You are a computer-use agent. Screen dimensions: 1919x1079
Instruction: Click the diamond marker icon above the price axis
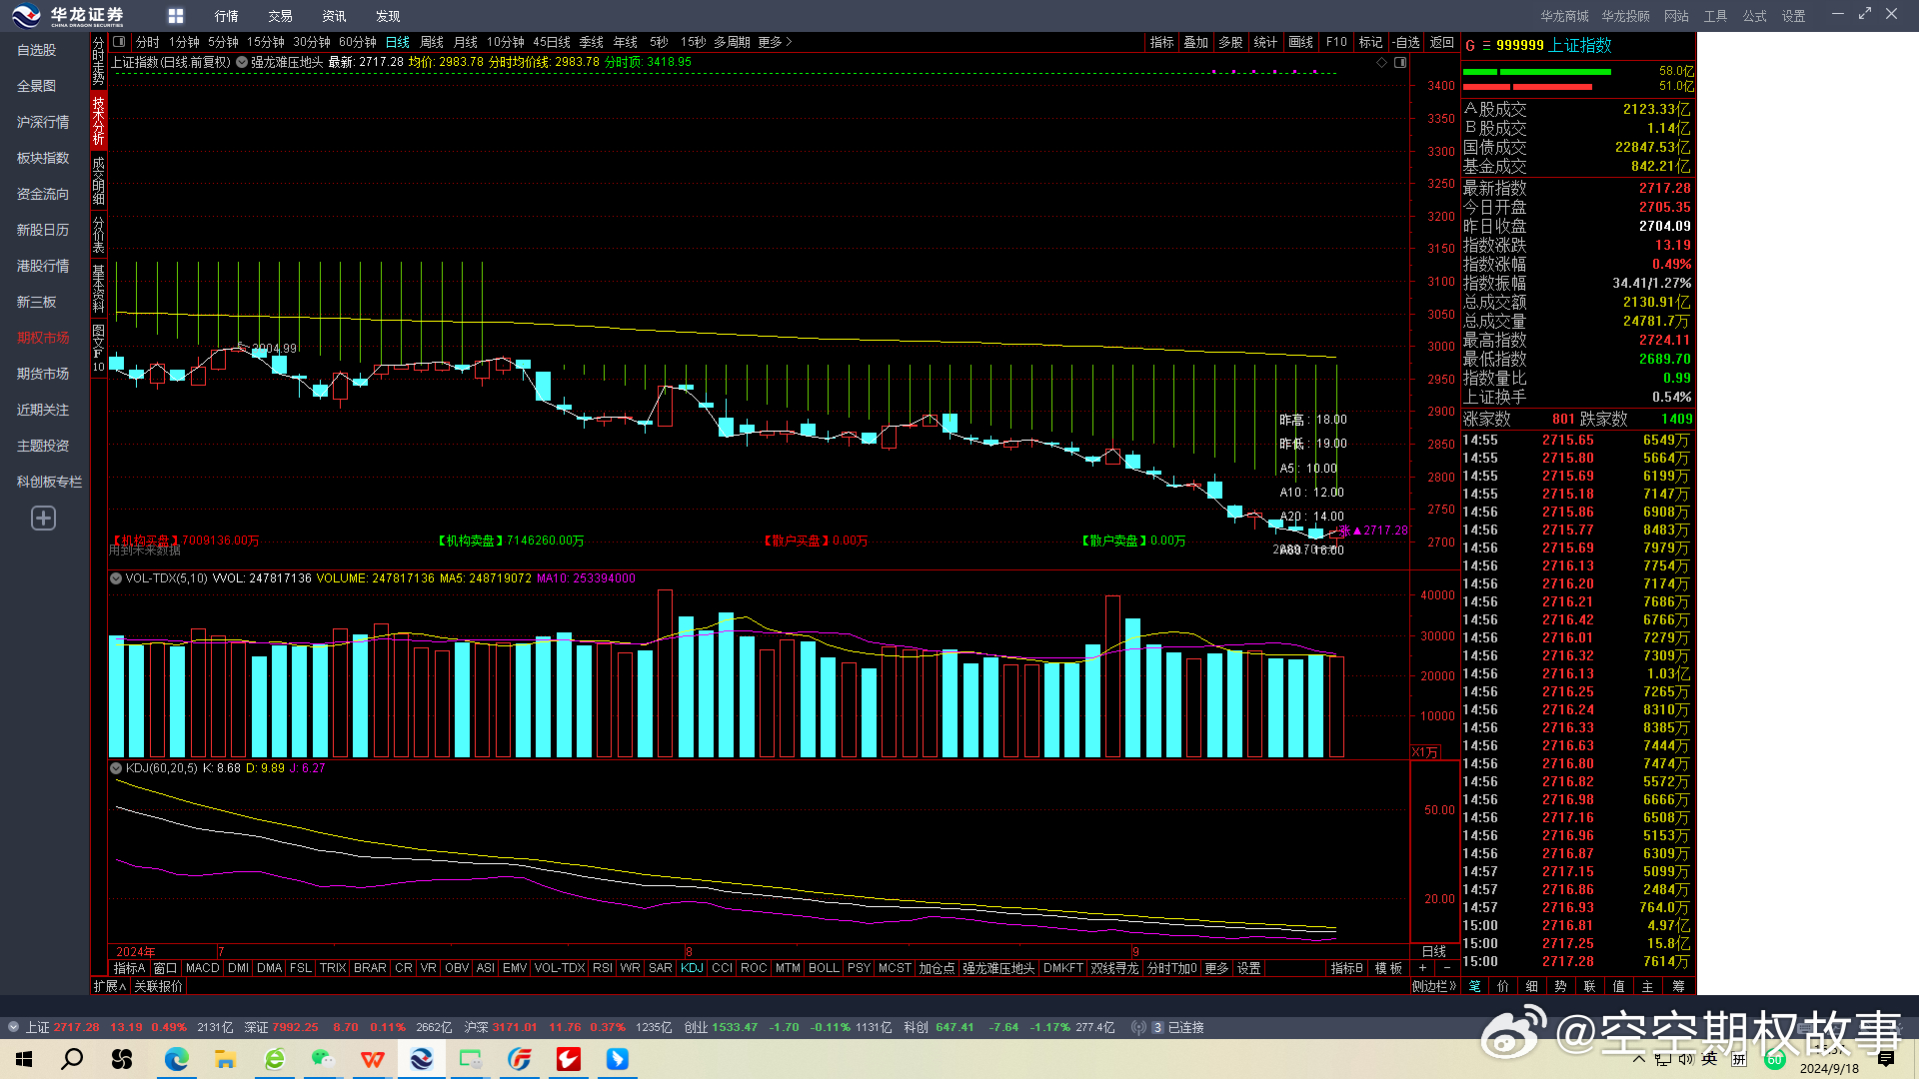pos(1382,62)
